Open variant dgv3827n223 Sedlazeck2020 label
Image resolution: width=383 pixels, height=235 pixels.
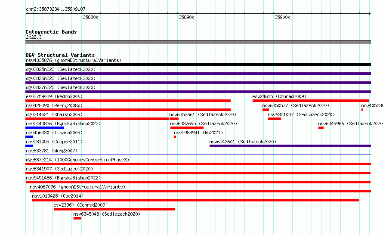[x=61, y=87]
